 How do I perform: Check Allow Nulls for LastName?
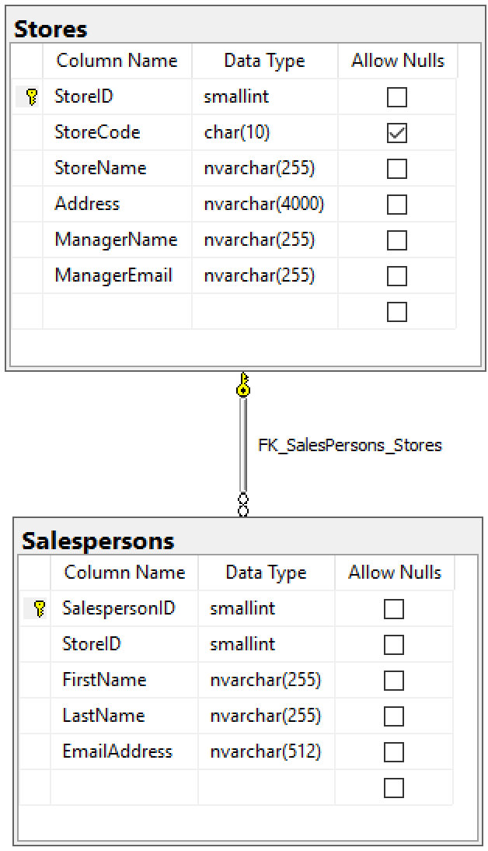[x=394, y=716]
